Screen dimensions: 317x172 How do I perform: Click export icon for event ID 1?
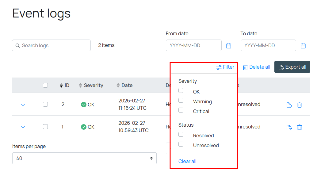[289, 127]
